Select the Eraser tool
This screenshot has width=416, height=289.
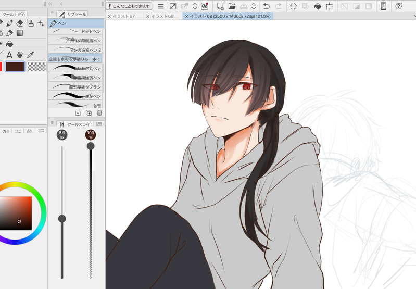pos(20,23)
